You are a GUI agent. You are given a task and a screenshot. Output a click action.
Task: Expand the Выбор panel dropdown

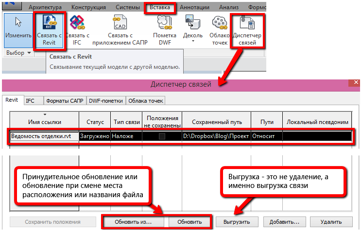point(18,53)
